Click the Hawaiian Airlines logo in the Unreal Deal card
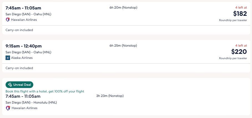This screenshot has width=252, height=118. (x=8, y=108)
